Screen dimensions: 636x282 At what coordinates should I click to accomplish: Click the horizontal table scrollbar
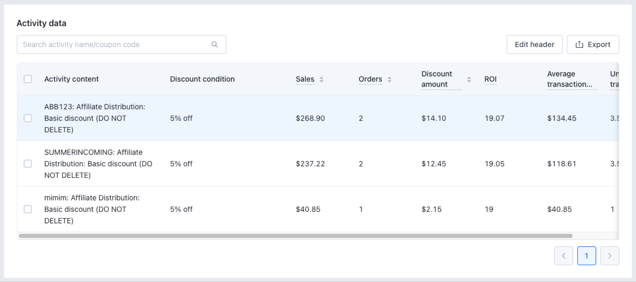(x=296, y=236)
